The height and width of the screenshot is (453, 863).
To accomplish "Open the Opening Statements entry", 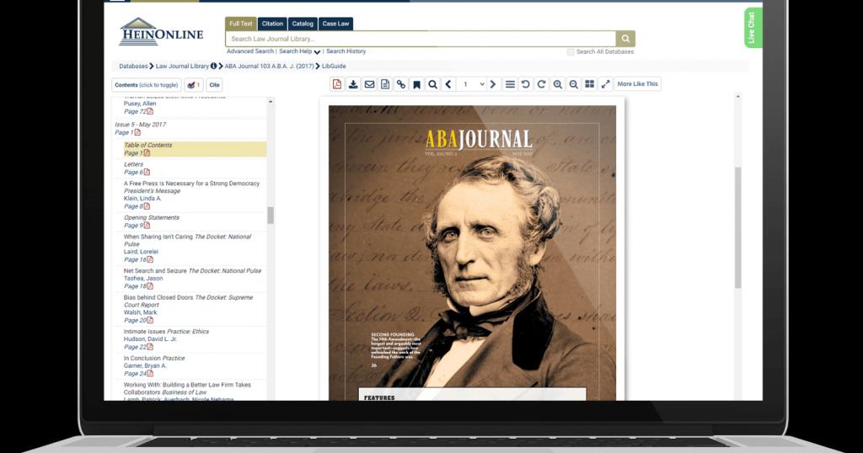I will [152, 218].
